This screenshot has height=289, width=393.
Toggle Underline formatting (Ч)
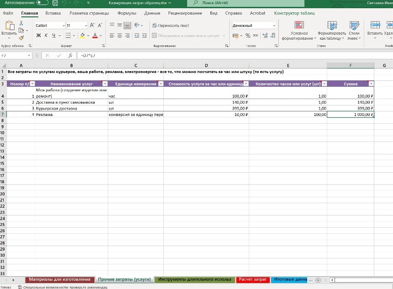[54, 35]
